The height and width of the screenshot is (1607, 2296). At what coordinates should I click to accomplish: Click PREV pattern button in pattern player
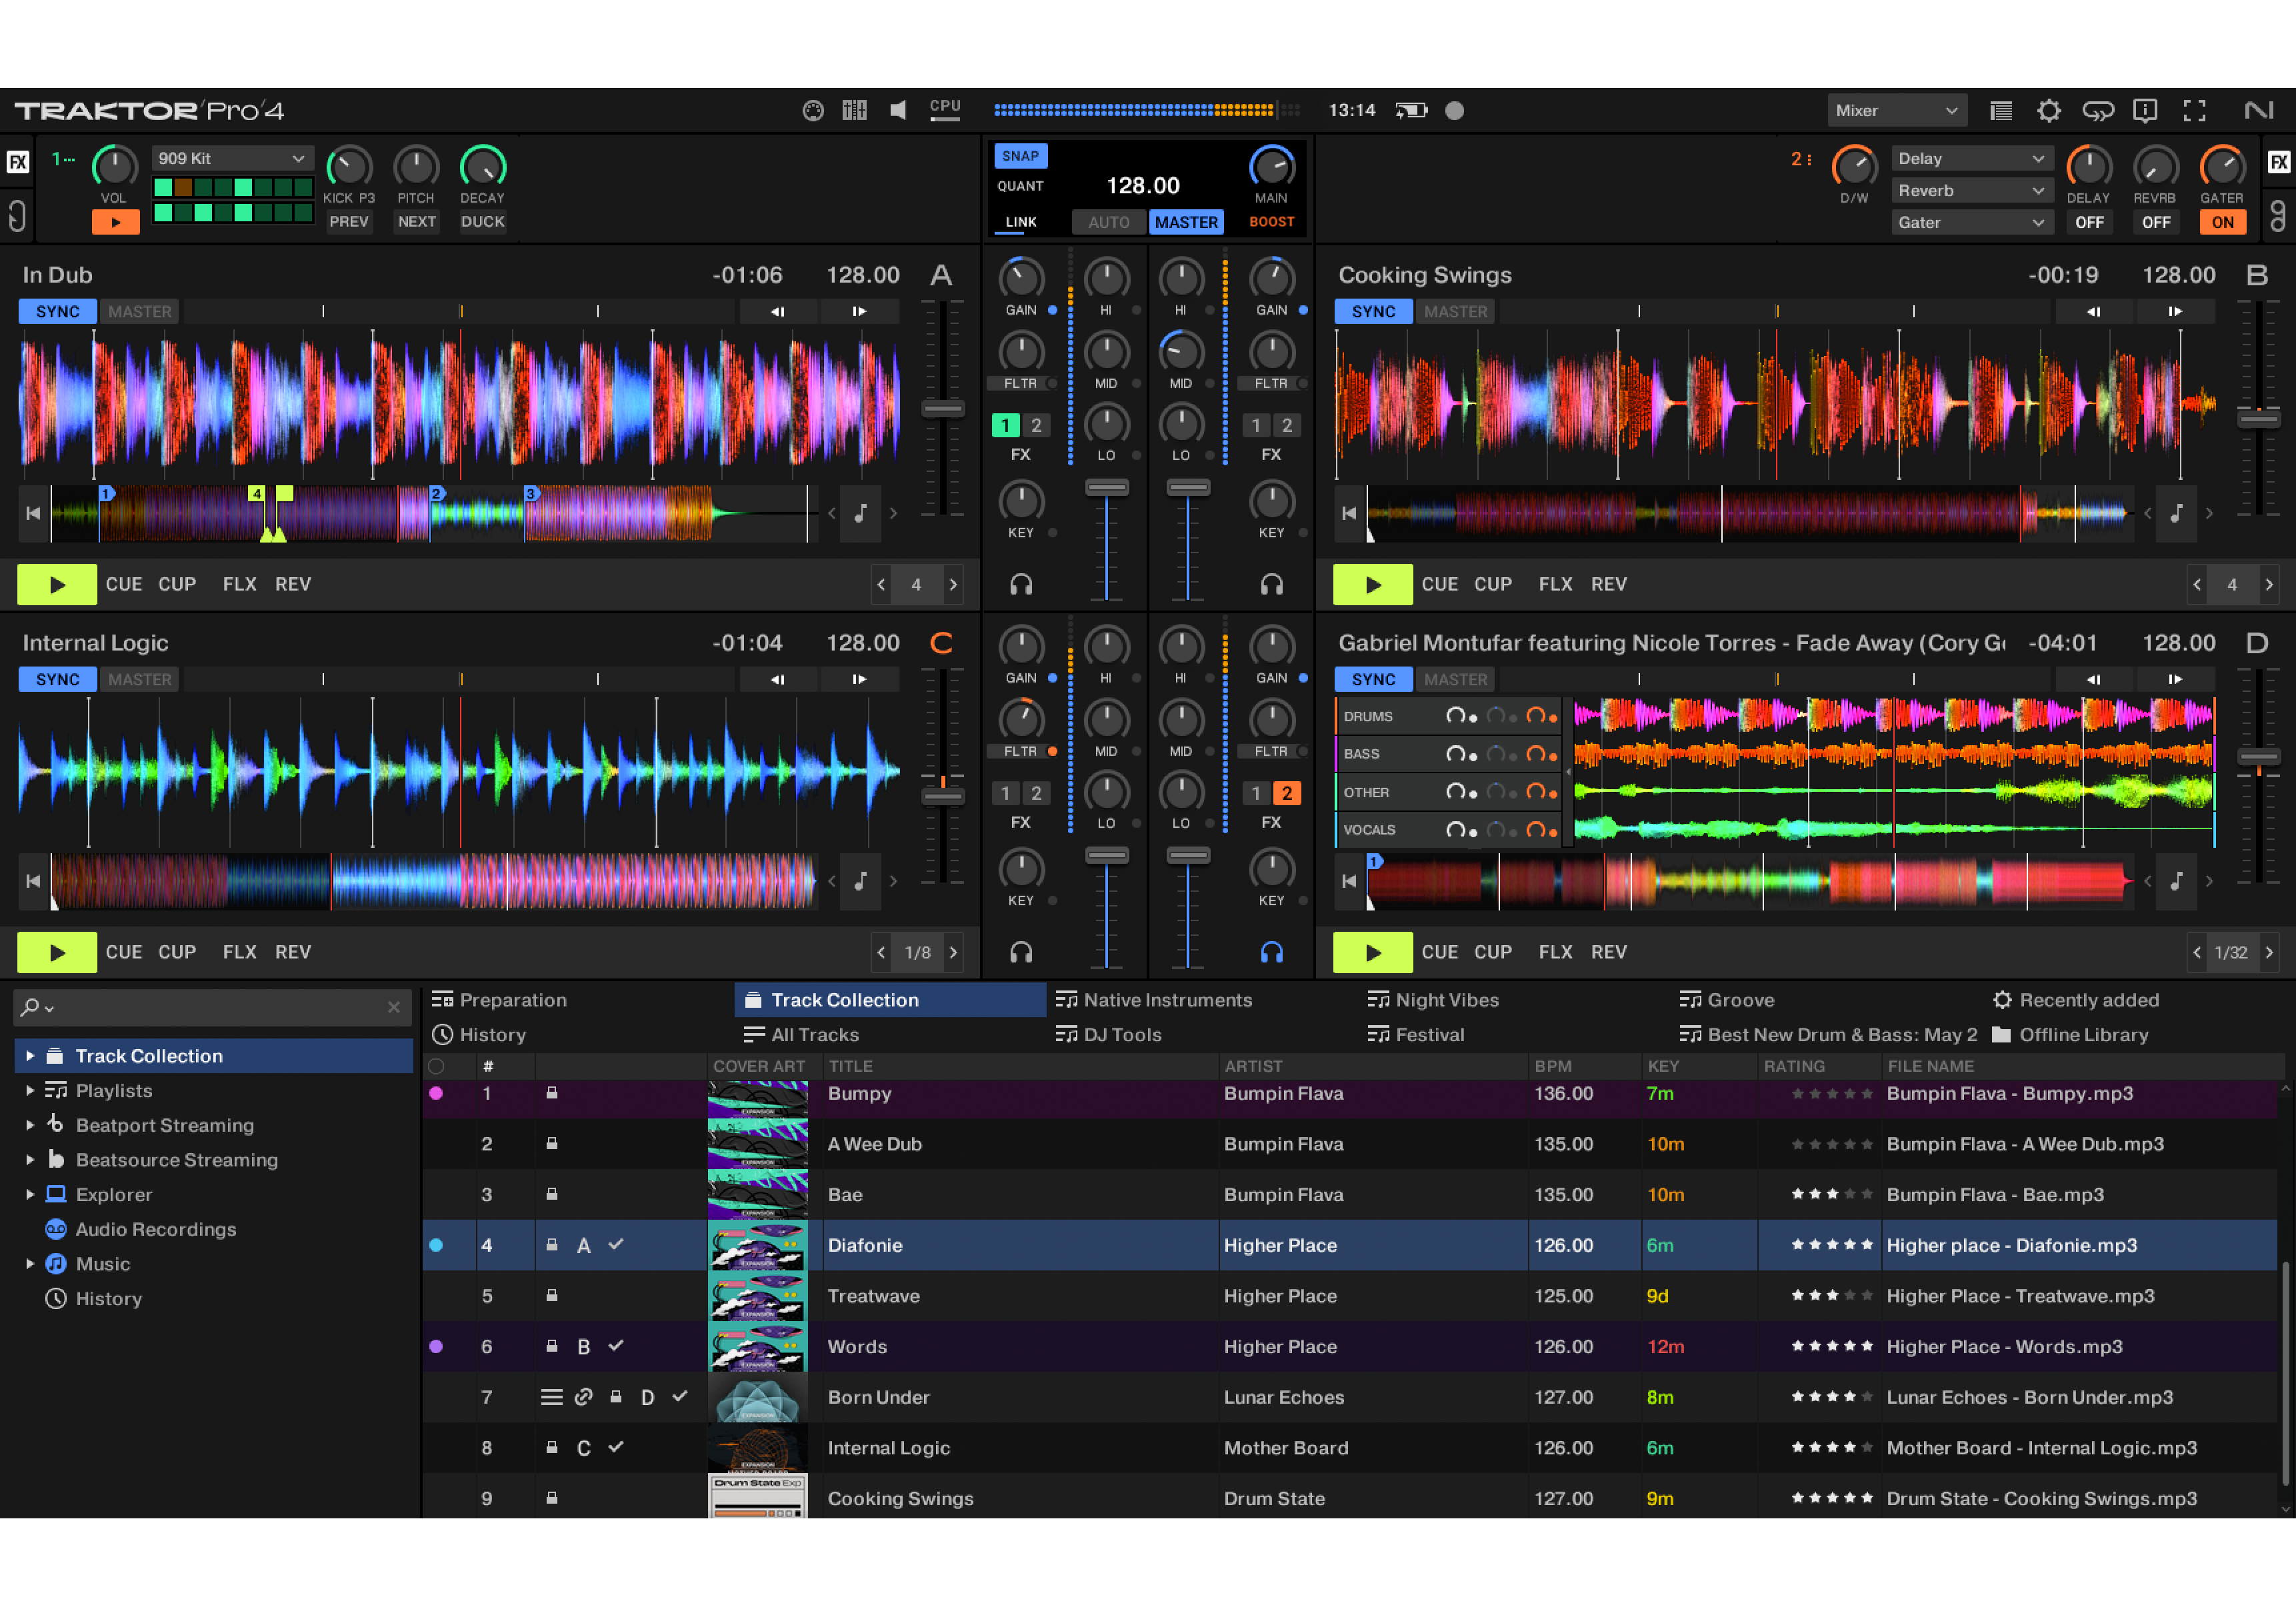(x=349, y=222)
